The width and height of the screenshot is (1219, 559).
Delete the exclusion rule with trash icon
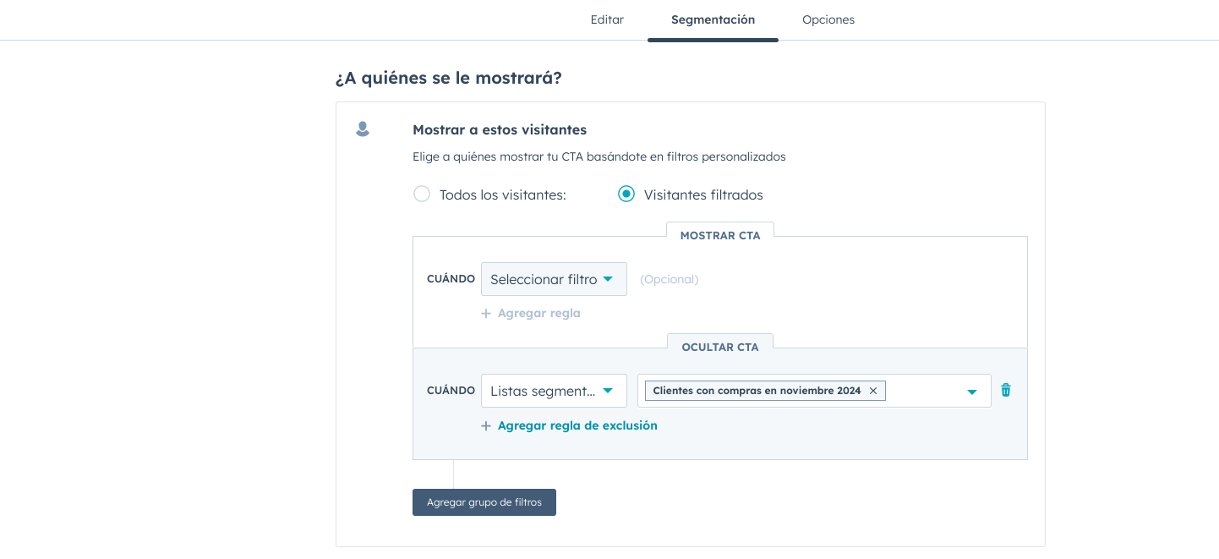[x=1006, y=390]
